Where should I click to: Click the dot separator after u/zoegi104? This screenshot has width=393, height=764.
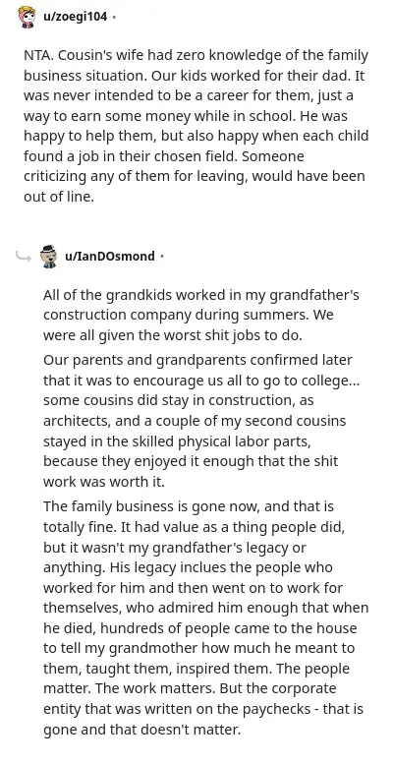coord(114,18)
